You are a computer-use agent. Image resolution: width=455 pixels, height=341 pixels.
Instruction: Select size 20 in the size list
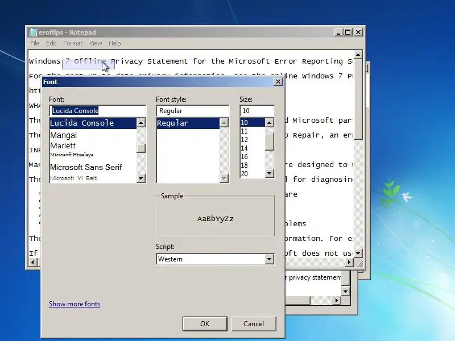[253, 174]
